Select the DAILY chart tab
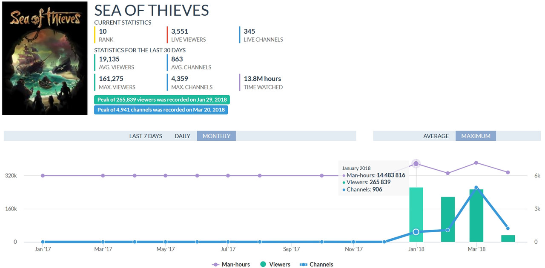 pos(182,136)
